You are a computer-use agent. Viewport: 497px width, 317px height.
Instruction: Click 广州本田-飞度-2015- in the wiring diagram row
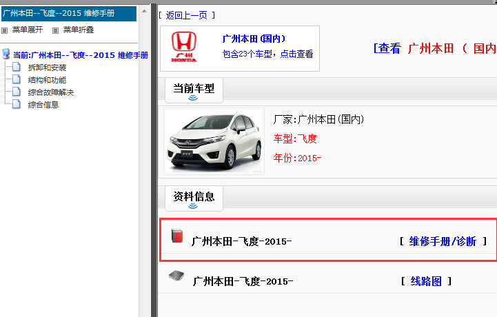click(243, 281)
